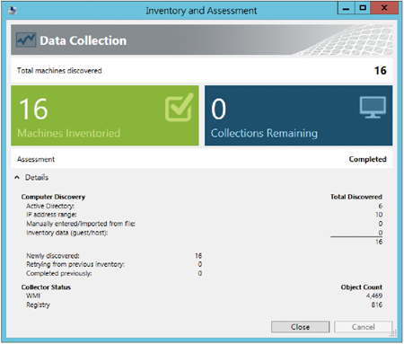Click the Collector Status heading
Viewport: 404px width, 344px height.
pyautogui.click(x=46, y=287)
